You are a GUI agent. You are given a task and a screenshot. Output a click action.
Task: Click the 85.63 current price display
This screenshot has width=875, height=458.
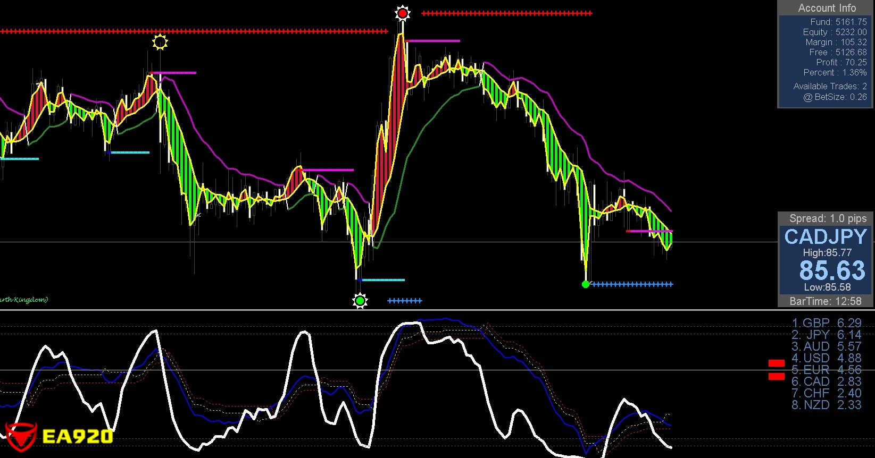(x=832, y=270)
